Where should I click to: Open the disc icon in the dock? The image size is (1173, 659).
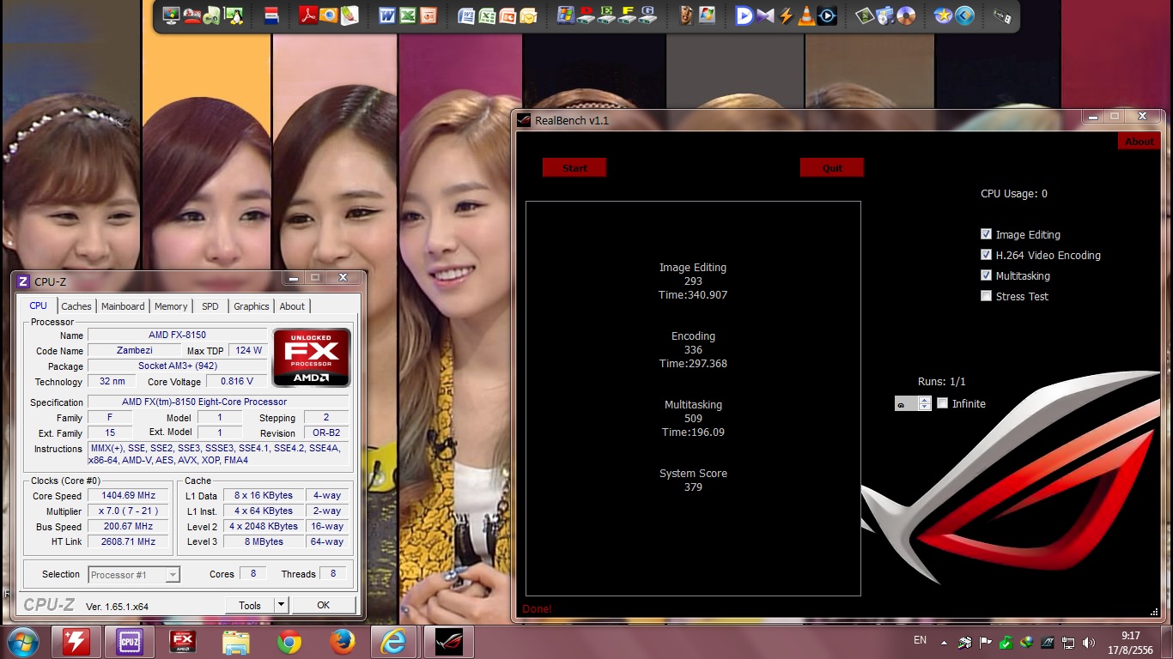(x=906, y=15)
